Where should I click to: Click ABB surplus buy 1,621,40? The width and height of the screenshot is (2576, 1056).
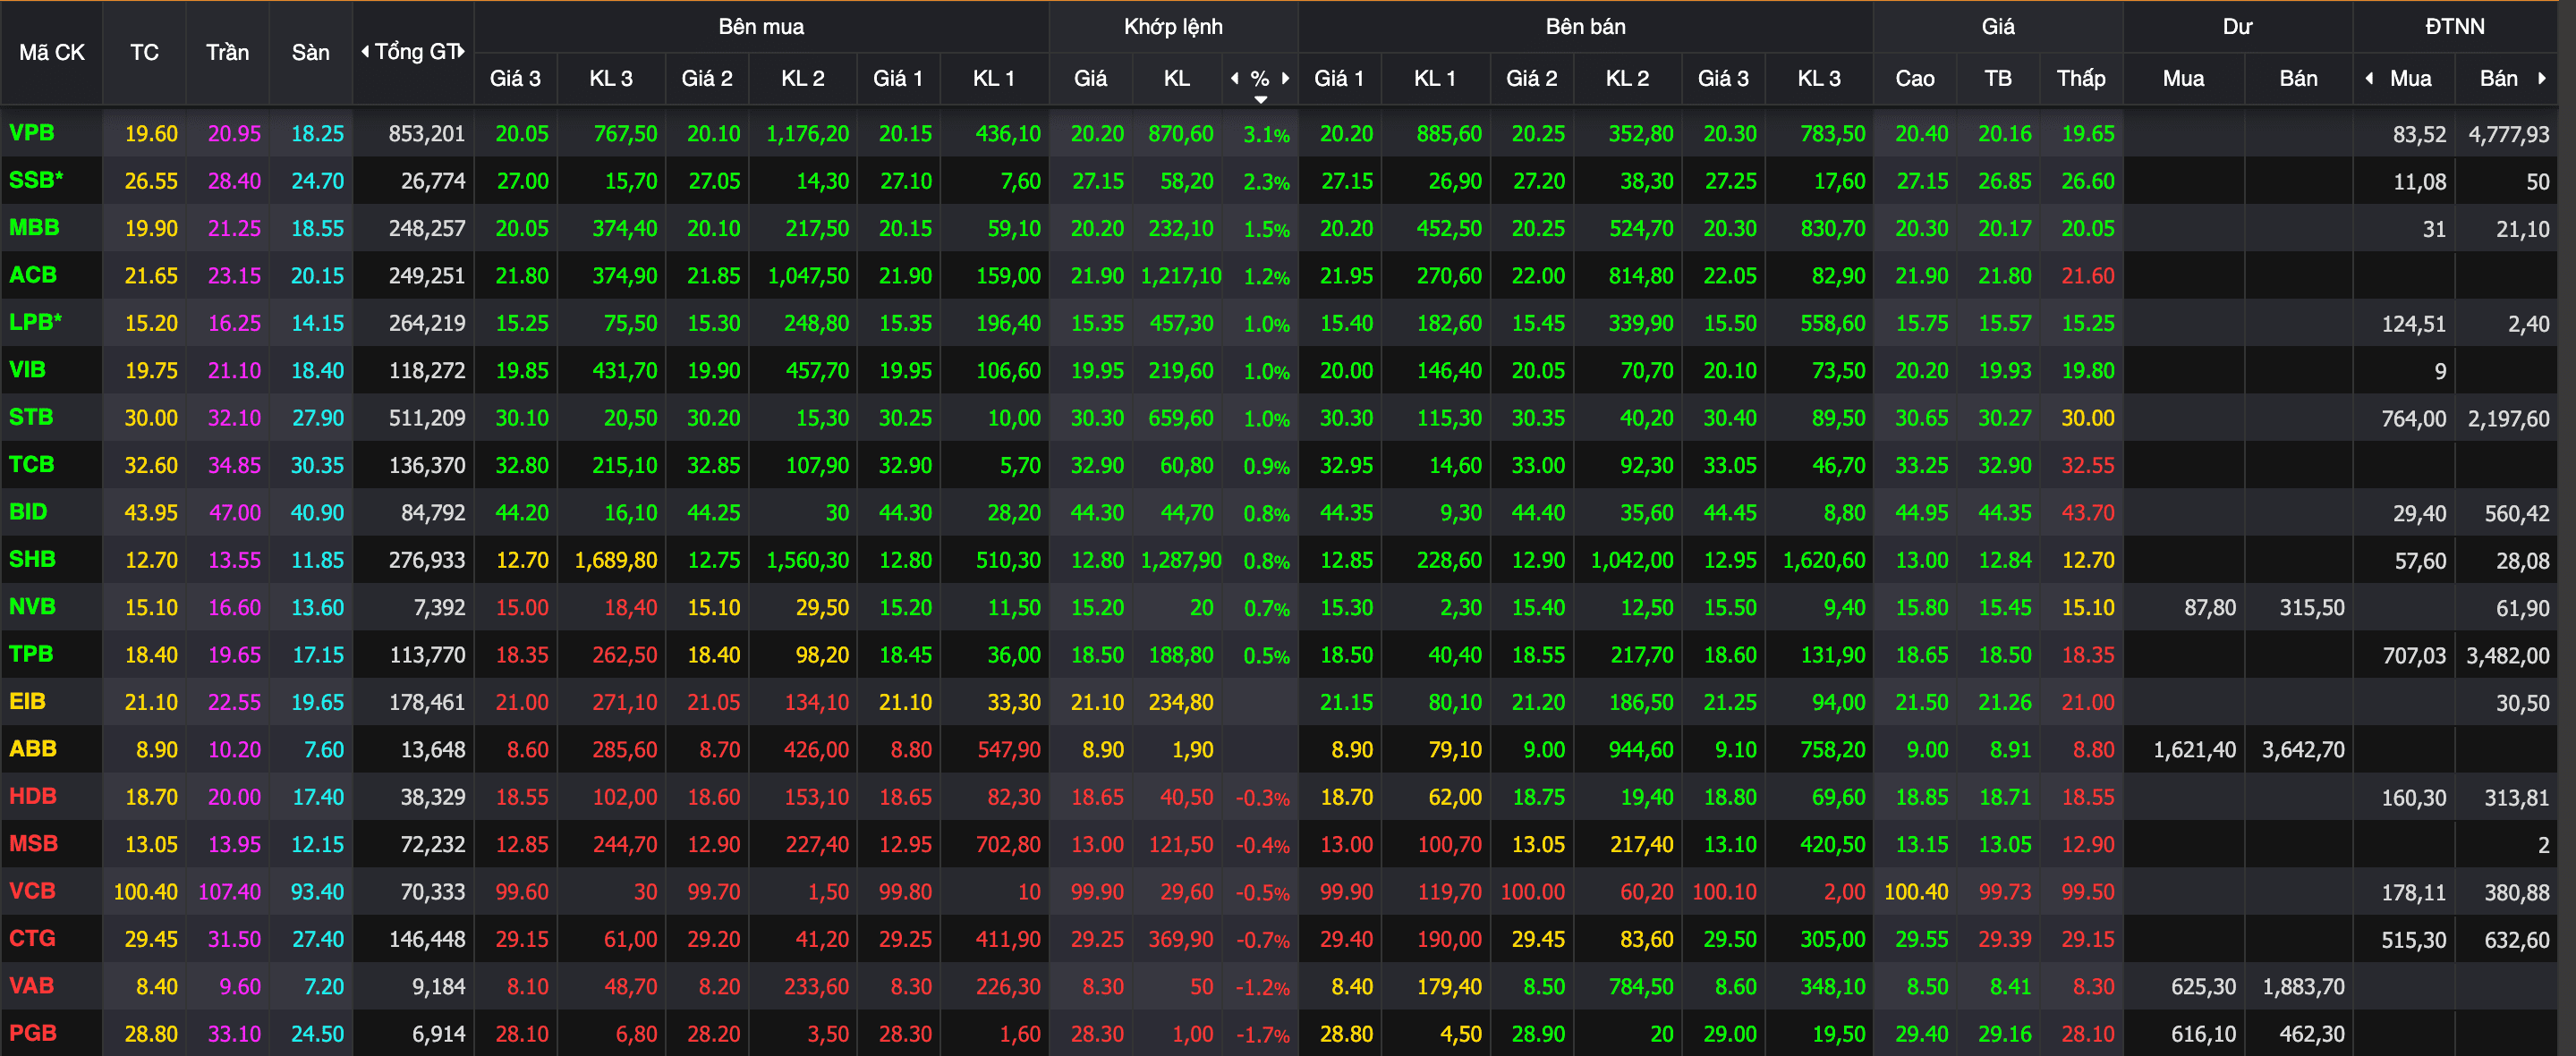pyautogui.click(x=2194, y=749)
